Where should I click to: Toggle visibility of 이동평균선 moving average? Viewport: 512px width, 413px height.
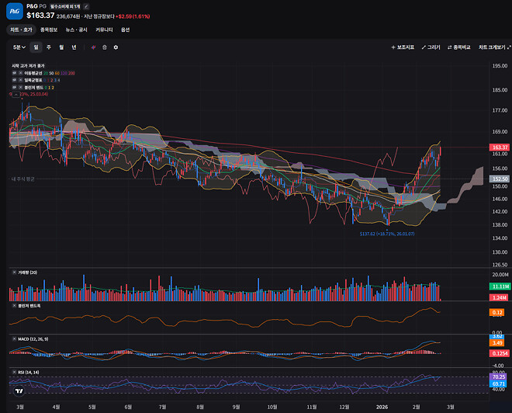(14, 73)
